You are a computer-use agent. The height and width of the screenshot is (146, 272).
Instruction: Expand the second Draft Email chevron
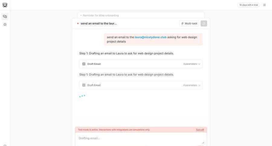click(x=199, y=85)
